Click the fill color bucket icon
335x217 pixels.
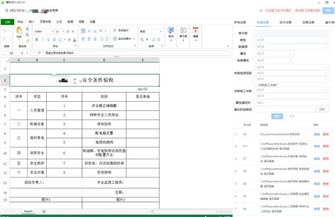coord(69,39)
